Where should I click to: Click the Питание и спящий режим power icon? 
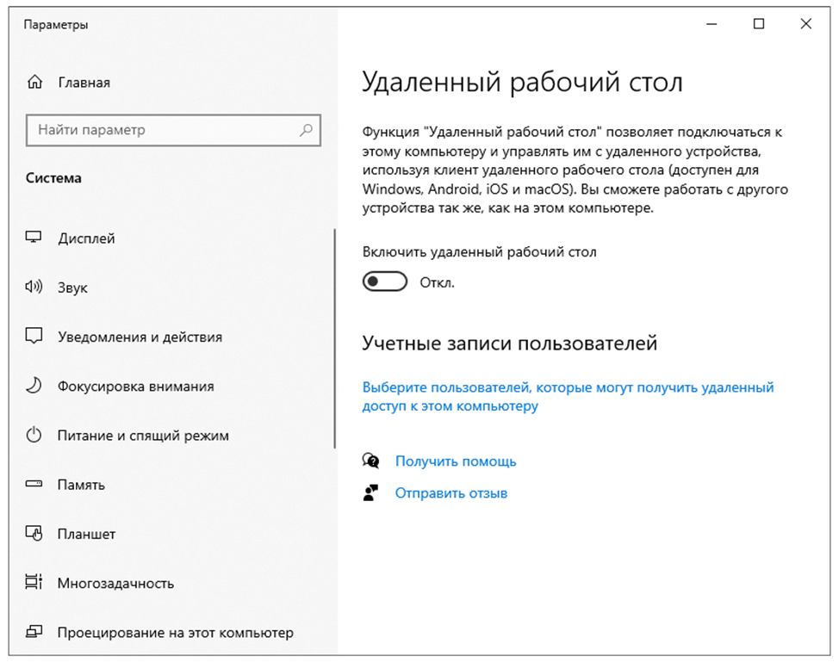(x=34, y=436)
